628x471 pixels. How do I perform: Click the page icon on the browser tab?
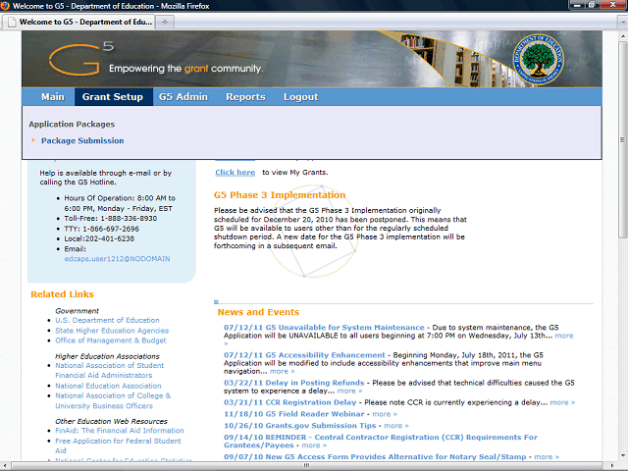pos(12,22)
